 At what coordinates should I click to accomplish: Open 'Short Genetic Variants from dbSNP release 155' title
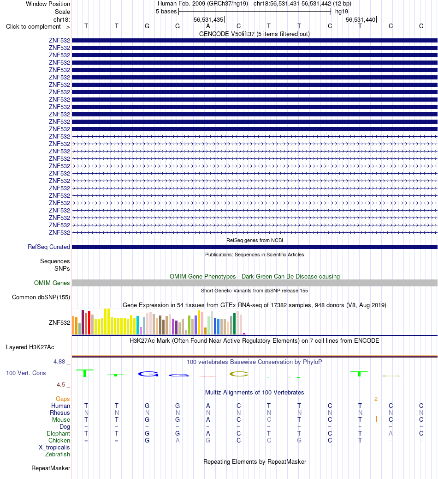[255, 291]
